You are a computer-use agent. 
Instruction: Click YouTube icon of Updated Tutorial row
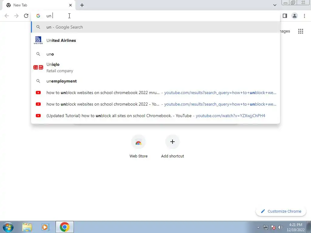coord(38,116)
